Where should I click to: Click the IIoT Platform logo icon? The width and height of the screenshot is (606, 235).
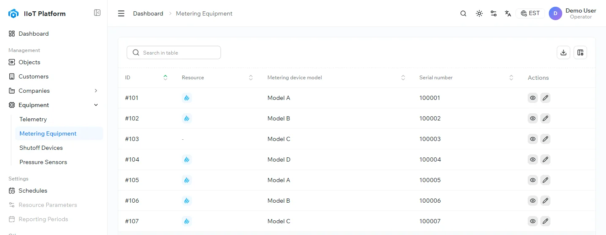13,13
